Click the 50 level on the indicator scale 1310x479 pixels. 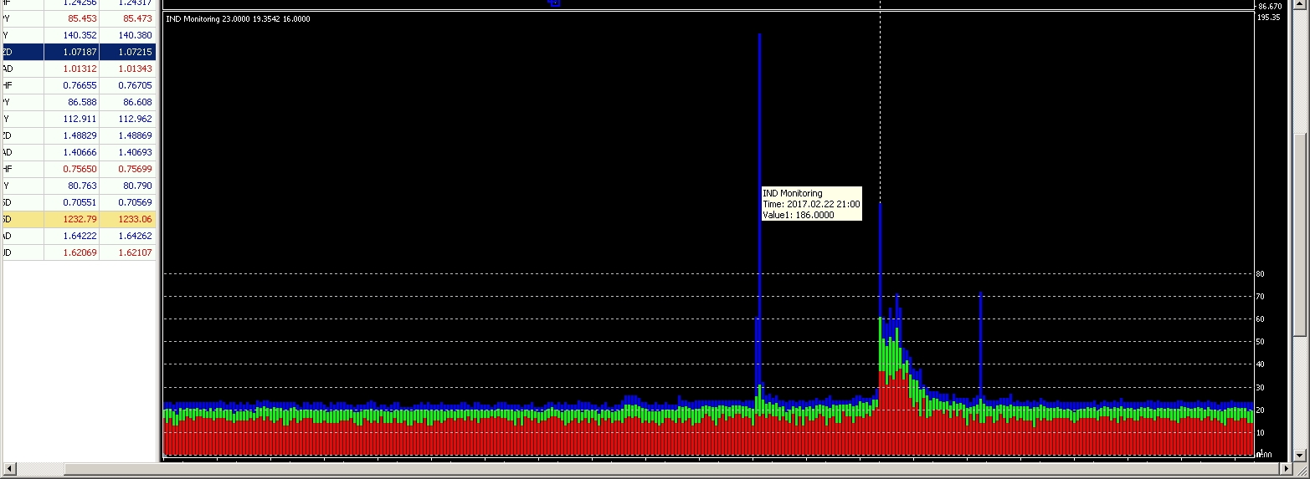coord(1261,342)
